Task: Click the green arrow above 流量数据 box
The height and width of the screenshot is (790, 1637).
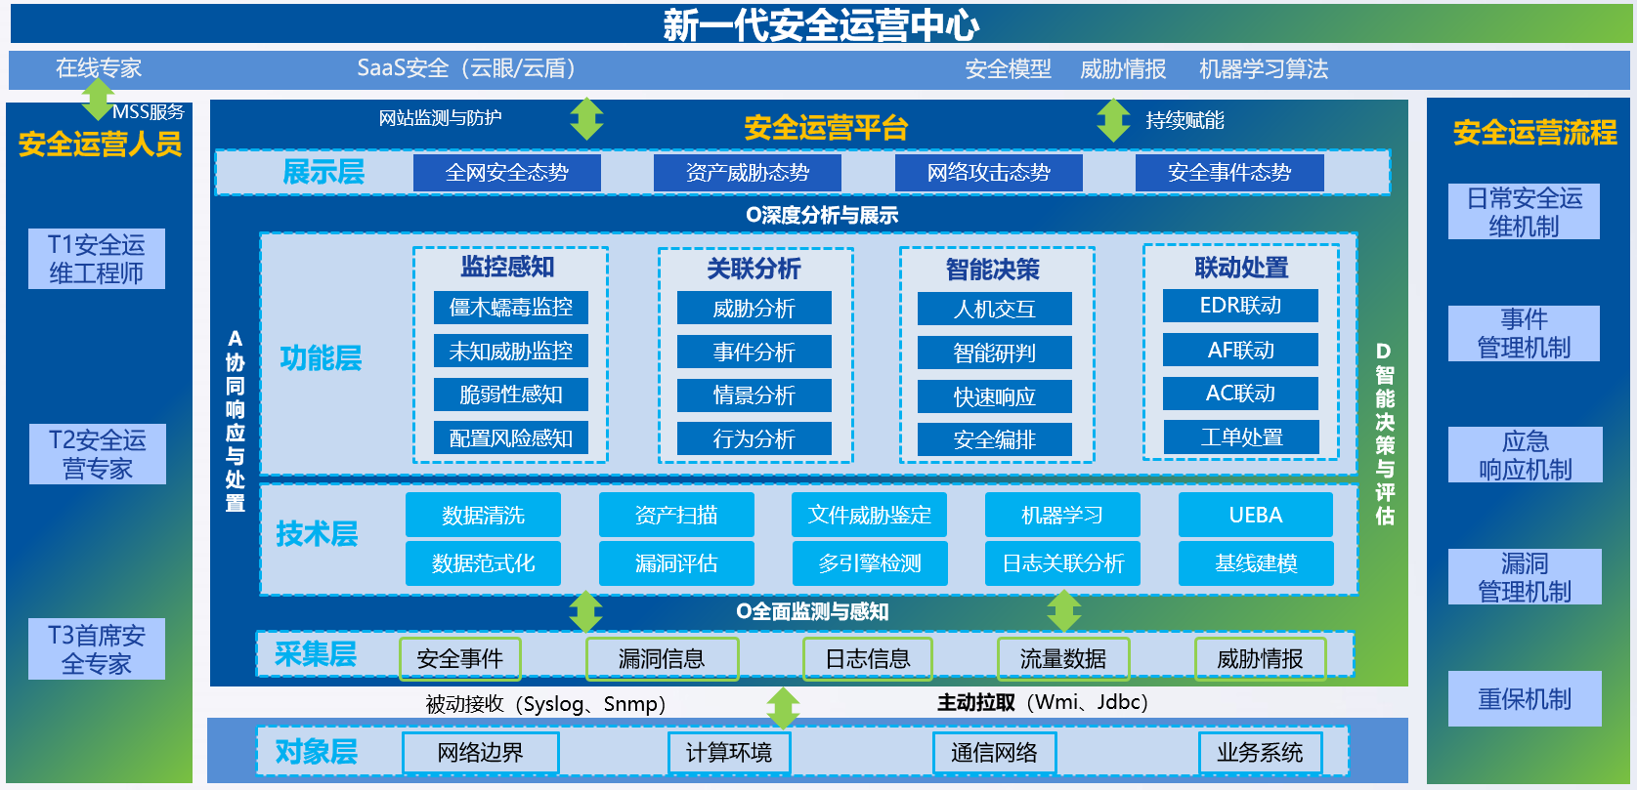Action: tap(1063, 612)
